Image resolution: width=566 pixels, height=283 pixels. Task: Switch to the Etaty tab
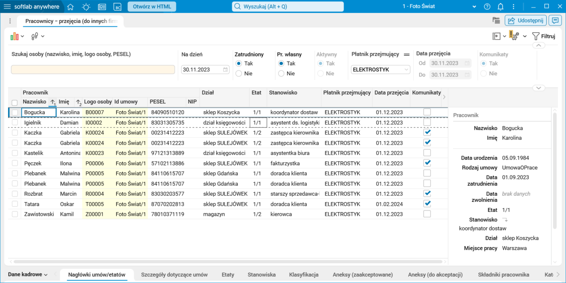(x=228, y=275)
